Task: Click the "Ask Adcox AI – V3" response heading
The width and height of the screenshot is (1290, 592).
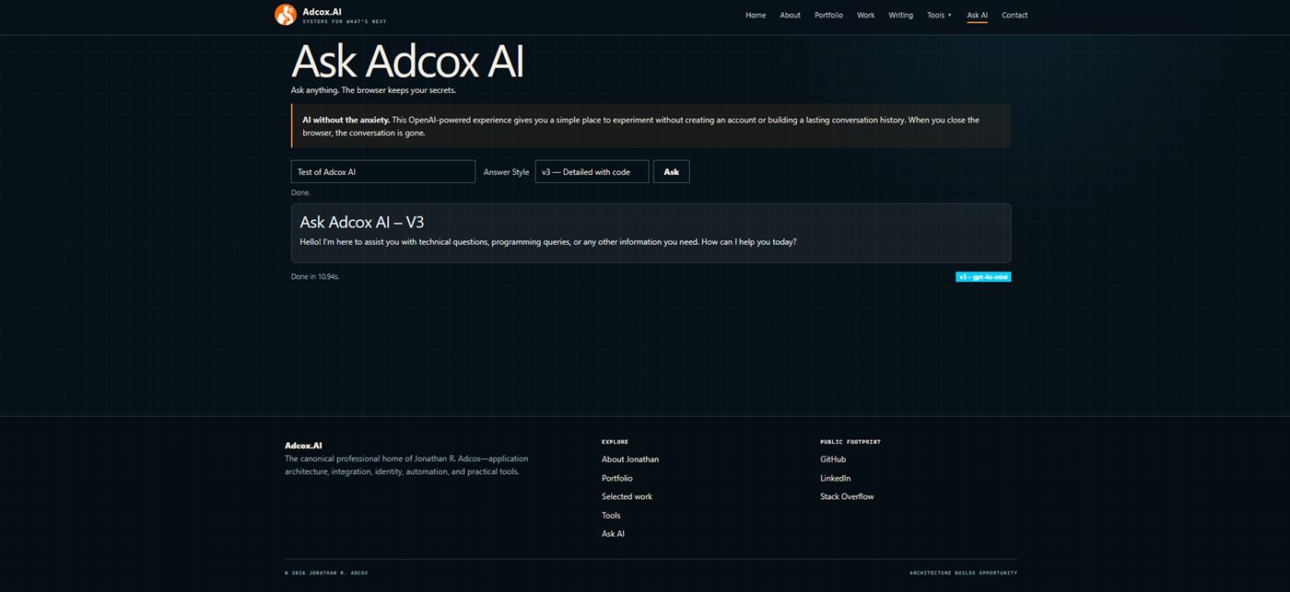Action: (362, 222)
